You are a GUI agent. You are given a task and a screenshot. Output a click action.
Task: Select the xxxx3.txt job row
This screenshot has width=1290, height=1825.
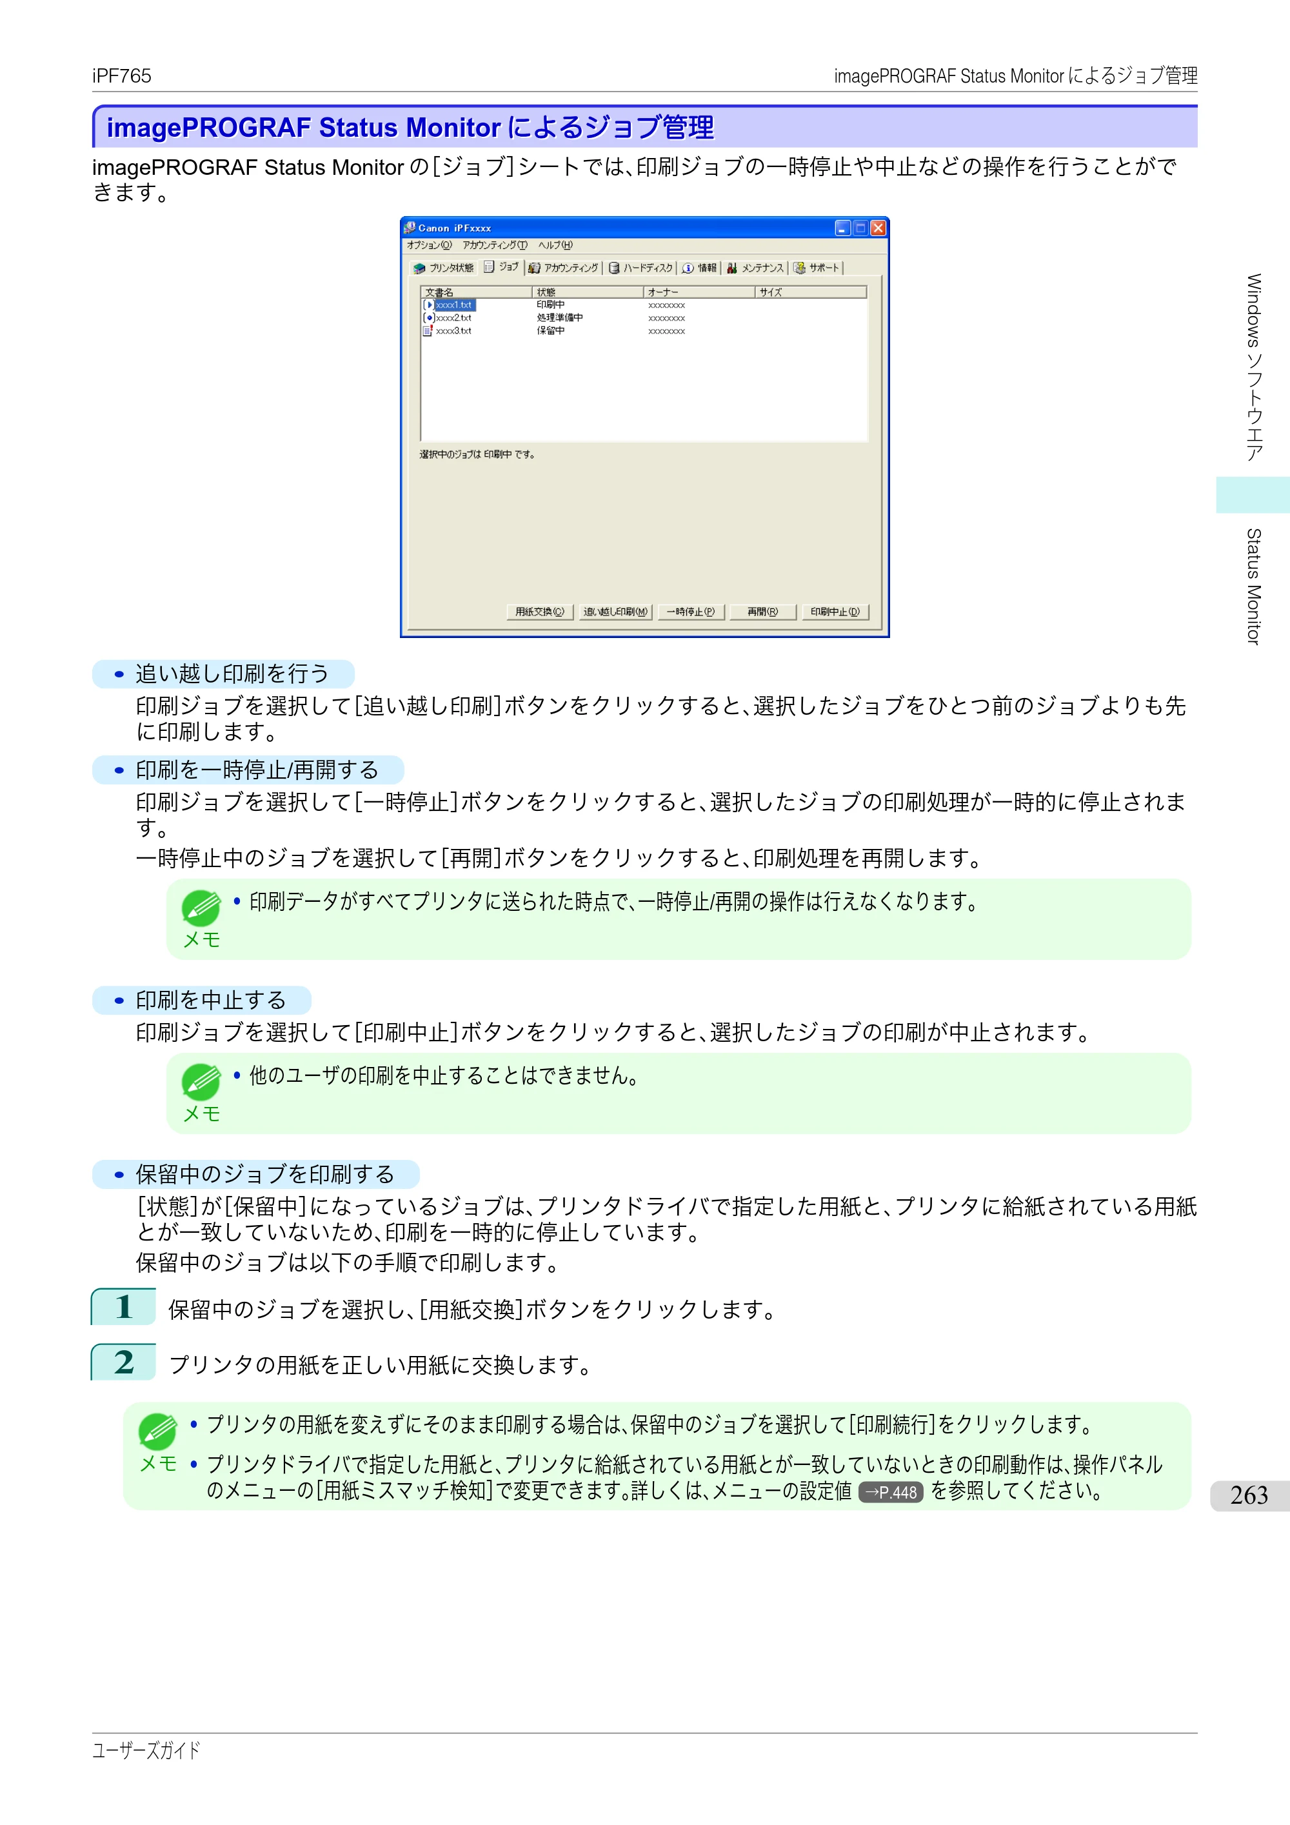644,331
